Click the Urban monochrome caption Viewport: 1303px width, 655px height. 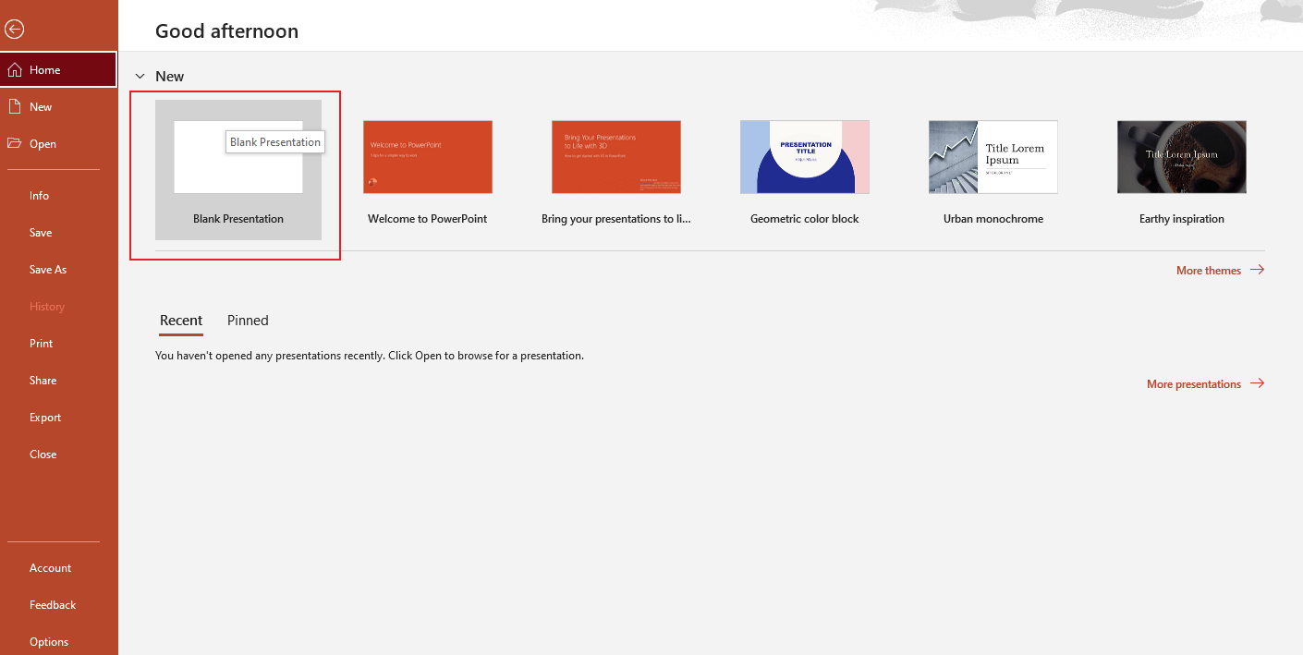[993, 219]
